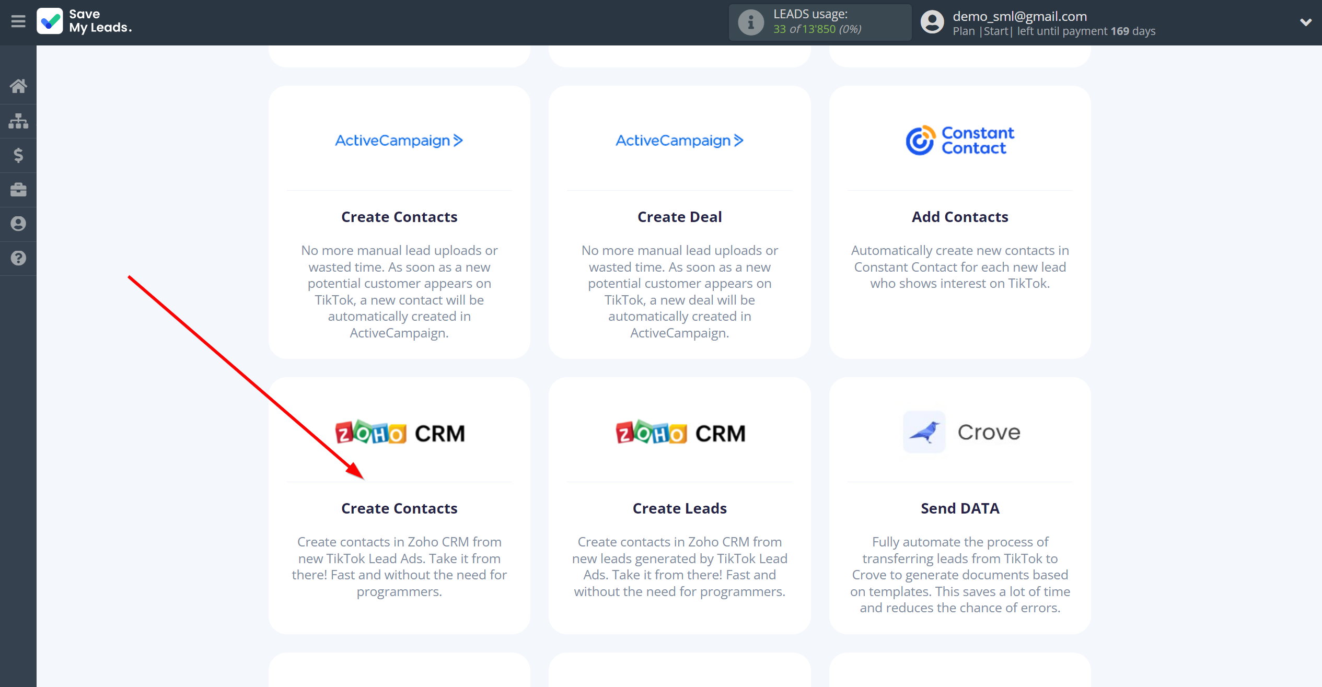This screenshot has width=1322, height=687.
Task: Expand the account dropdown chevron
Action: coord(1305,22)
